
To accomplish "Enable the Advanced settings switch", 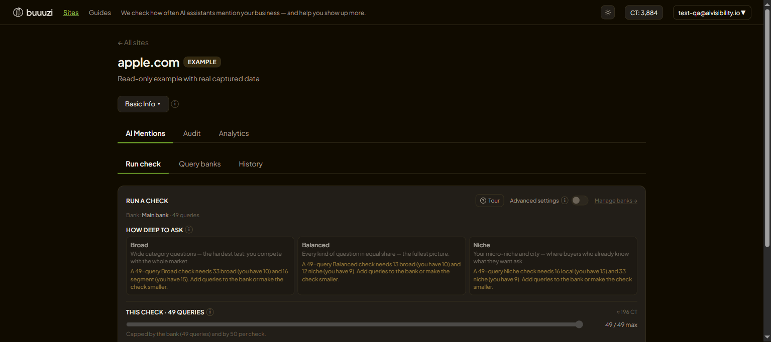I will tap(580, 201).
